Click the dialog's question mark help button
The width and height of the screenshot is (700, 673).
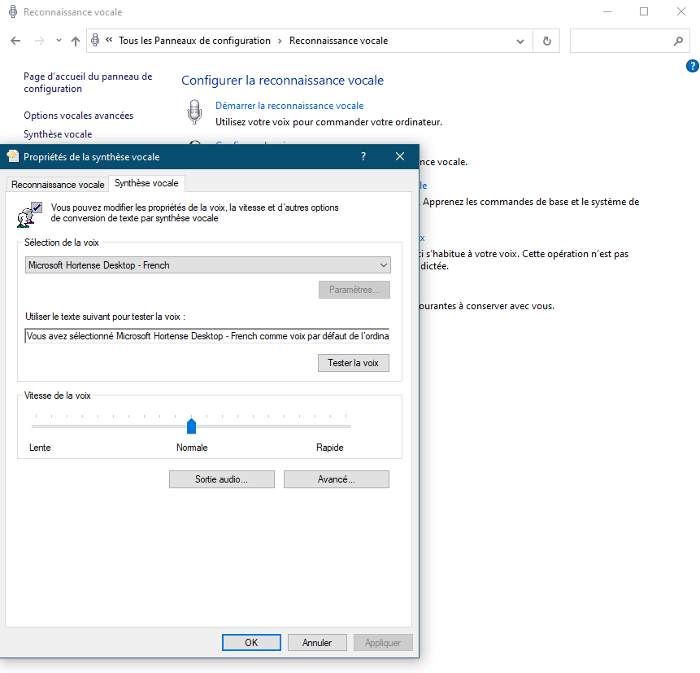point(363,156)
